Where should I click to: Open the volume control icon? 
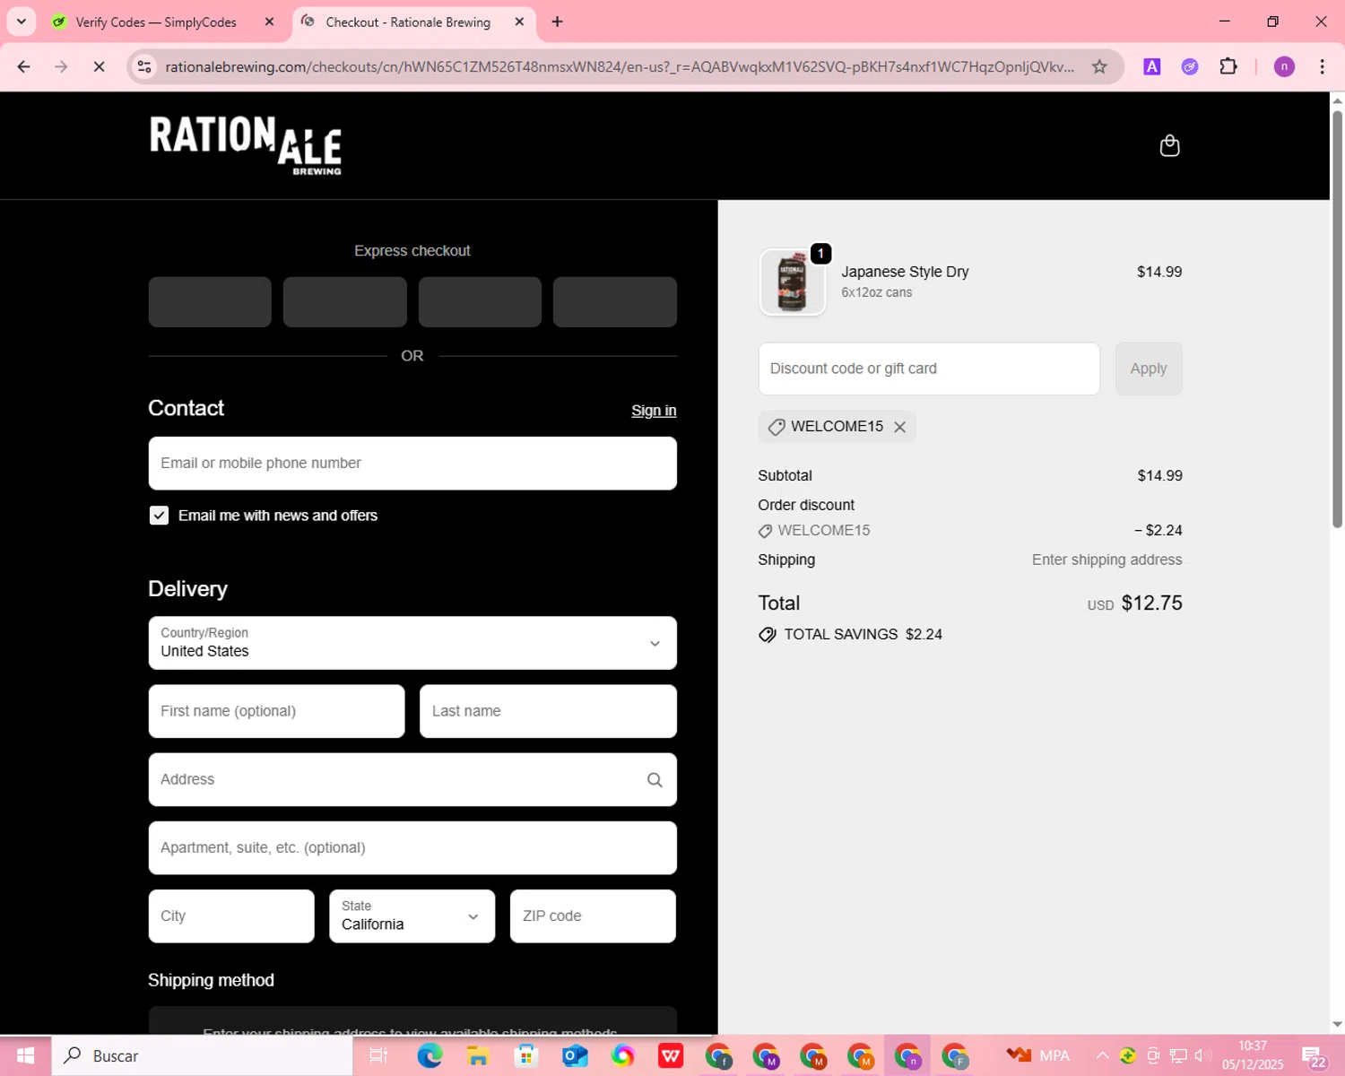tap(1202, 1055)
